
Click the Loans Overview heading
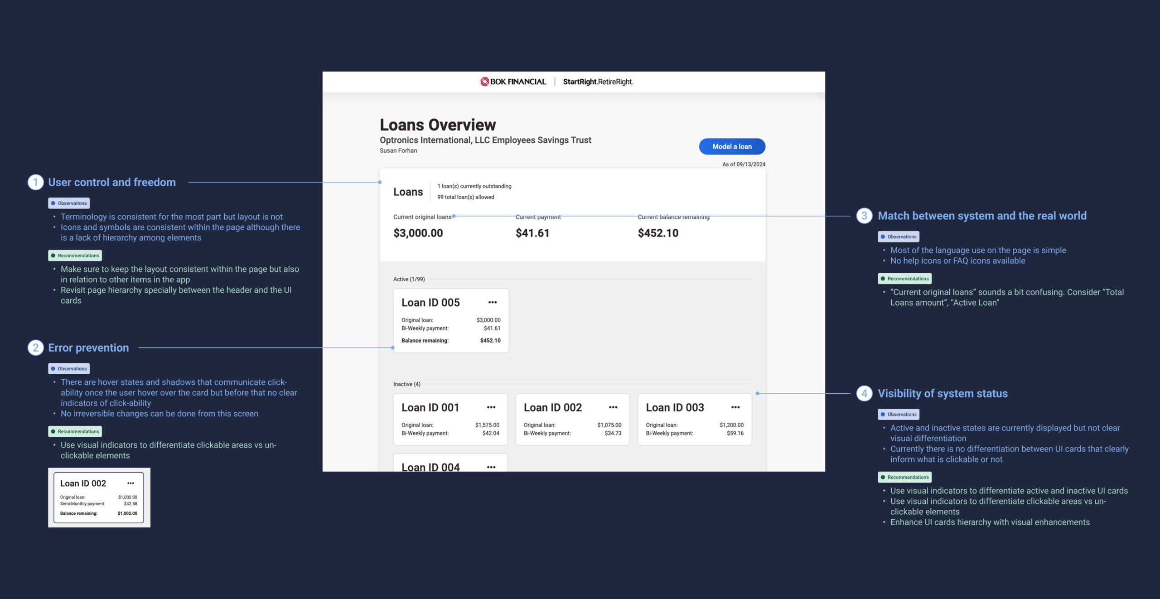(x=437, y=125)
